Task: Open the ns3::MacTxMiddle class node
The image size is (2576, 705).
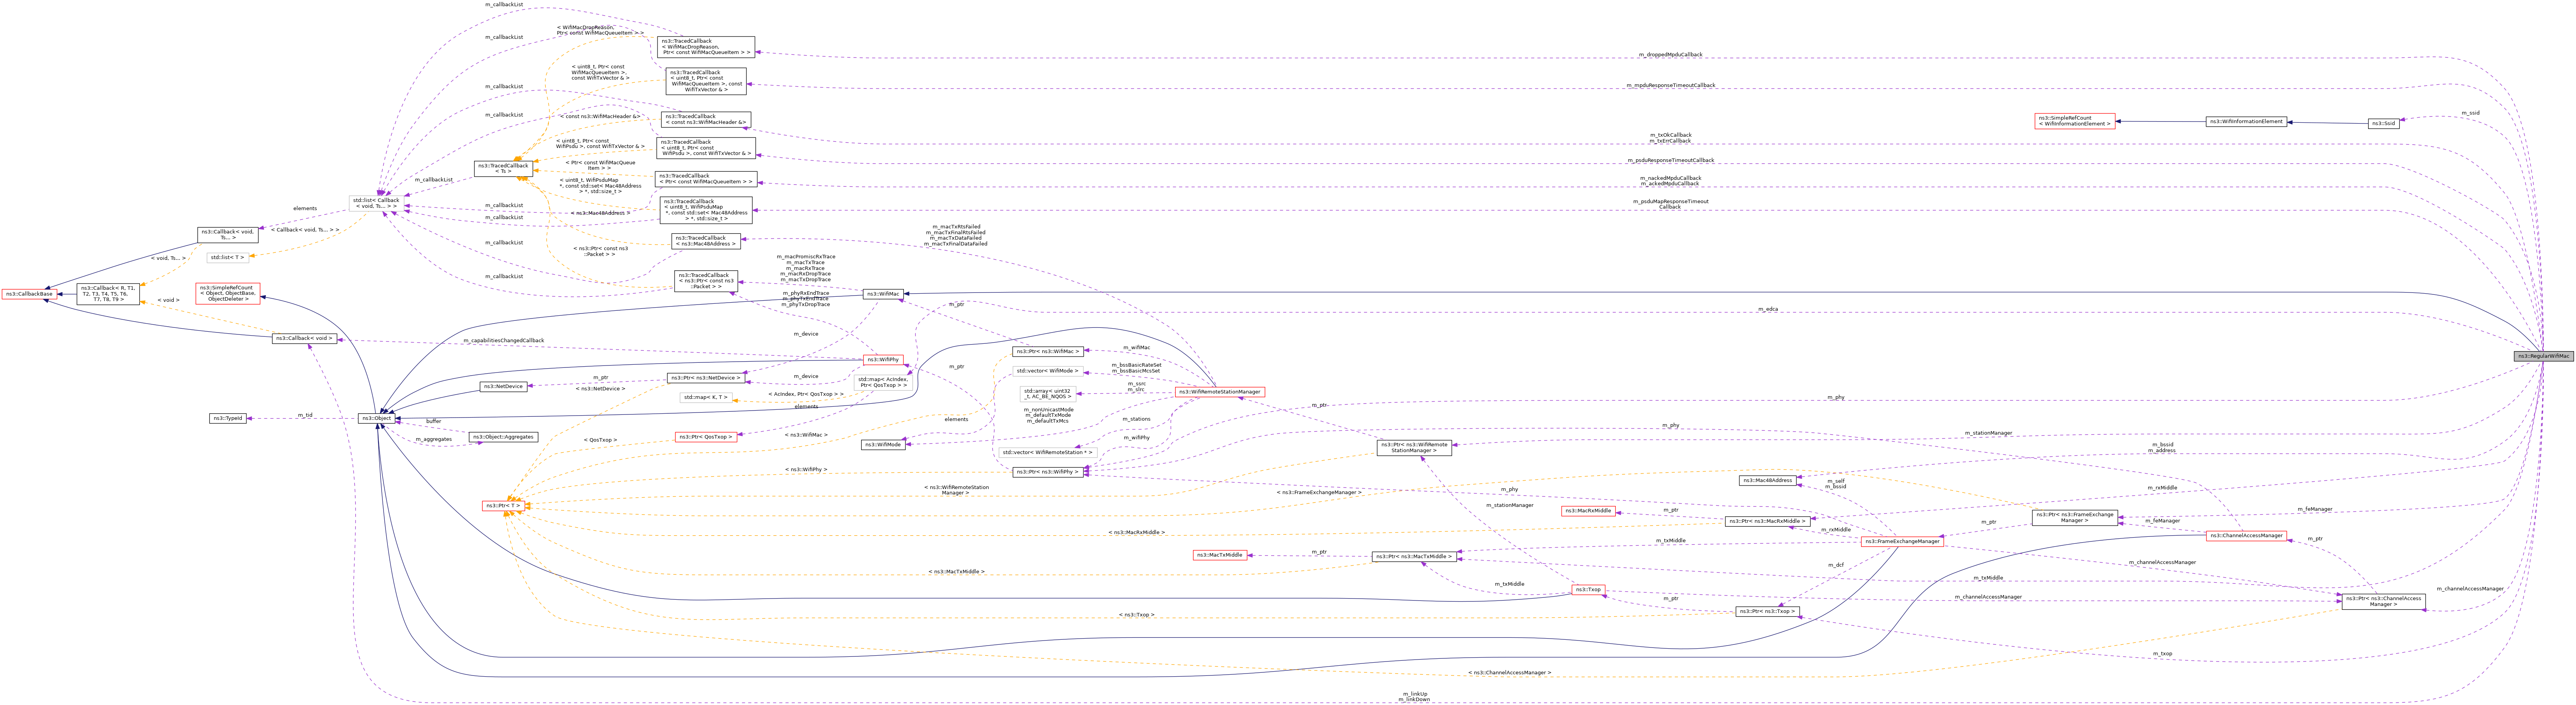Action: [1220, 555]
